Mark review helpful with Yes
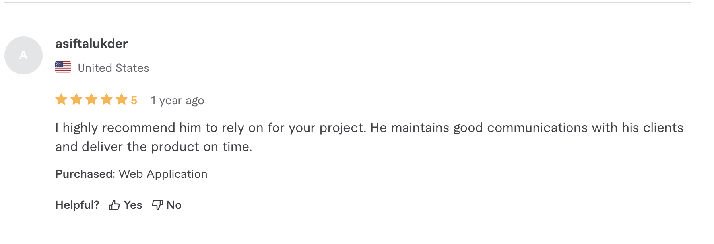Screen dimensions: 714x244 click(x=132, y=205)
